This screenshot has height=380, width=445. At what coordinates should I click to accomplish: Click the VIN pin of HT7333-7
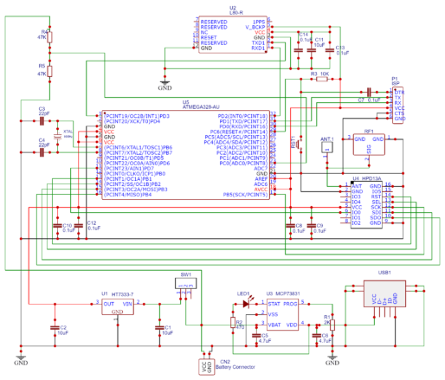click(127, 304)
